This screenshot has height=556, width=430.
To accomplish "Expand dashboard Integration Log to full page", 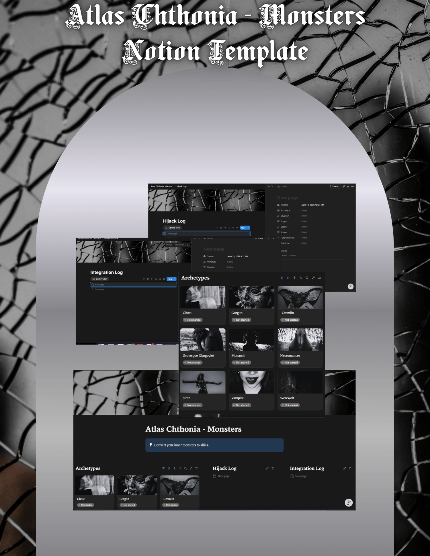I will [345, 468].
